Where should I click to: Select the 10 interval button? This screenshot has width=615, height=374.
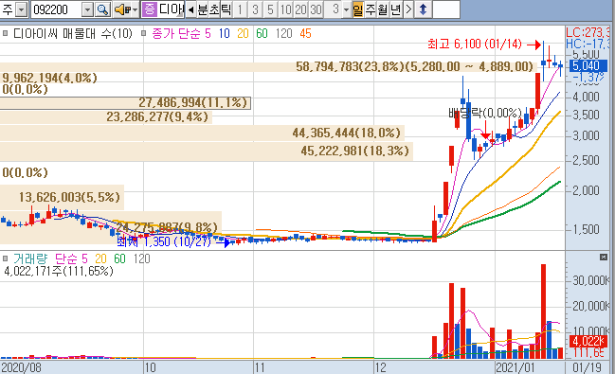[x=285, y=9]
